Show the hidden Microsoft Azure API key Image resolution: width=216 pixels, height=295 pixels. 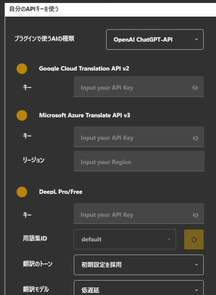pos(196,138)
